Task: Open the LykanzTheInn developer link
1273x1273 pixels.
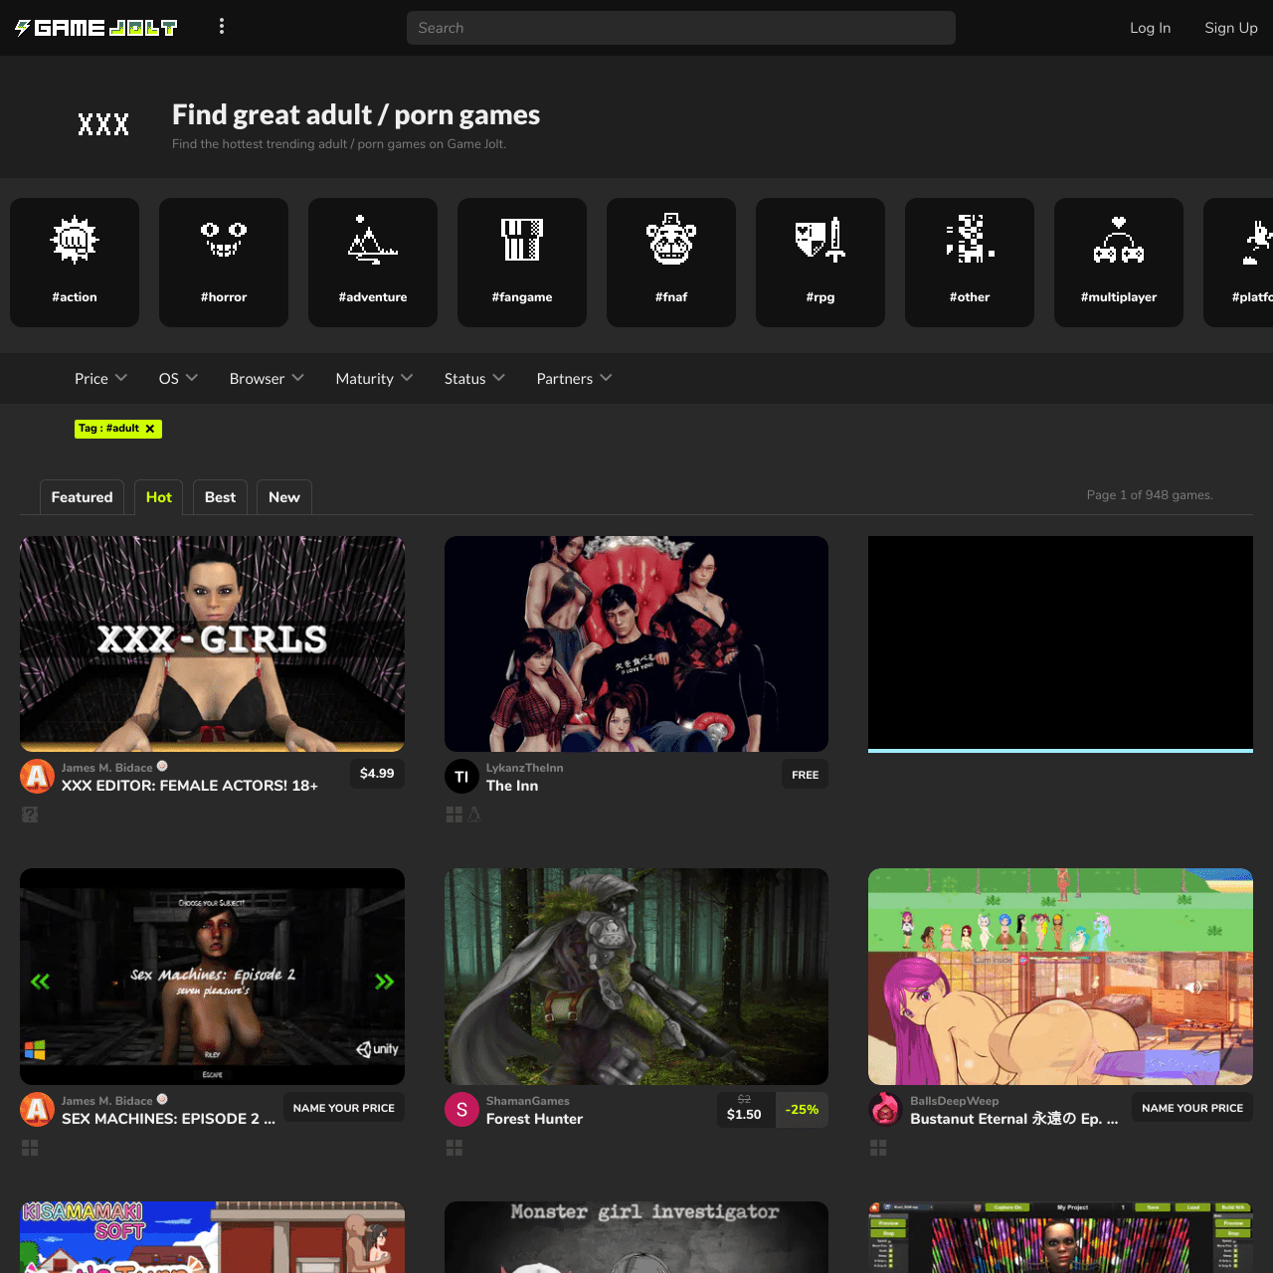Action: pos(524,768)
